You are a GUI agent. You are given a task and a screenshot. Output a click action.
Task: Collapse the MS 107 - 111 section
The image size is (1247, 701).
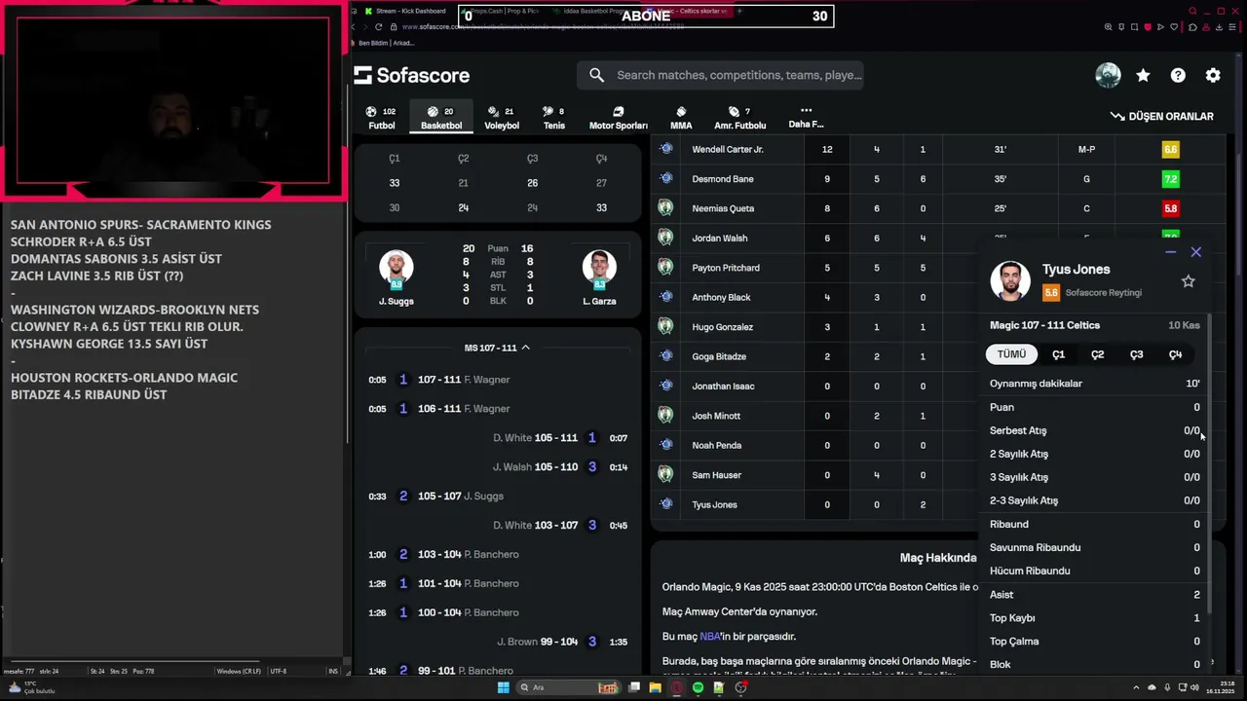click(497, 348)
